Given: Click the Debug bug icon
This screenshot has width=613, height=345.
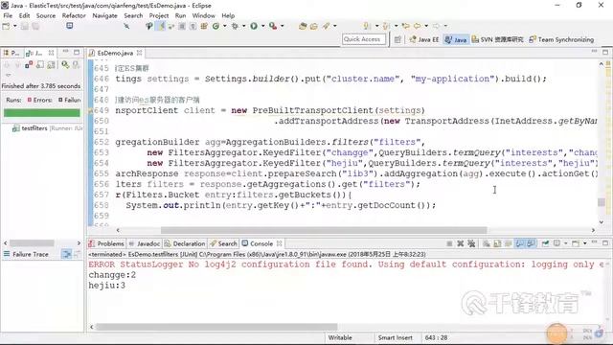Looking at the screenshot, I should (235, 26).
